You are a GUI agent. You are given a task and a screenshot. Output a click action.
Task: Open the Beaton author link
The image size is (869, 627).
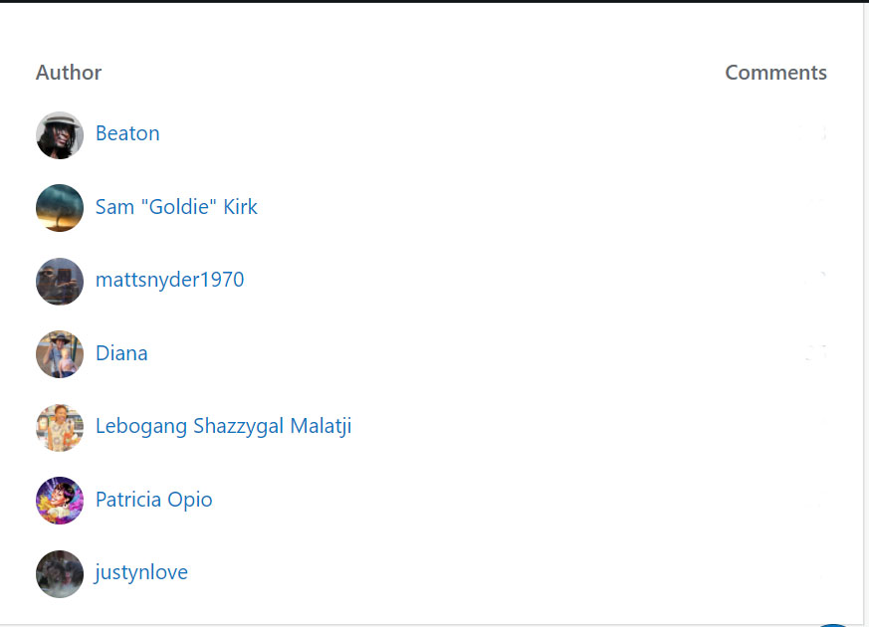pyautogui.click(x=127, y=133)
